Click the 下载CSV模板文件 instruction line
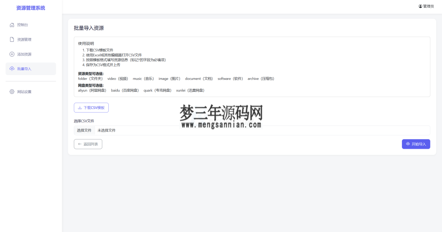Screen dimensions: 442x232 100,50
